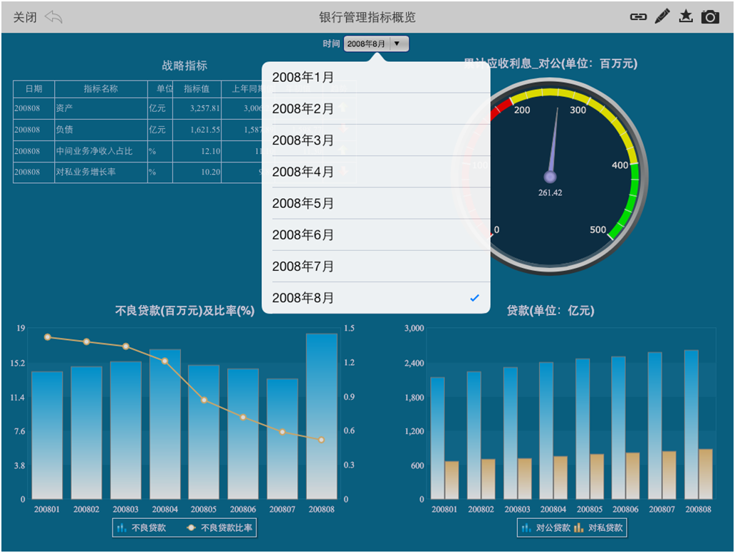Click the 指标值 column header
735x553 pixels.
197,88
